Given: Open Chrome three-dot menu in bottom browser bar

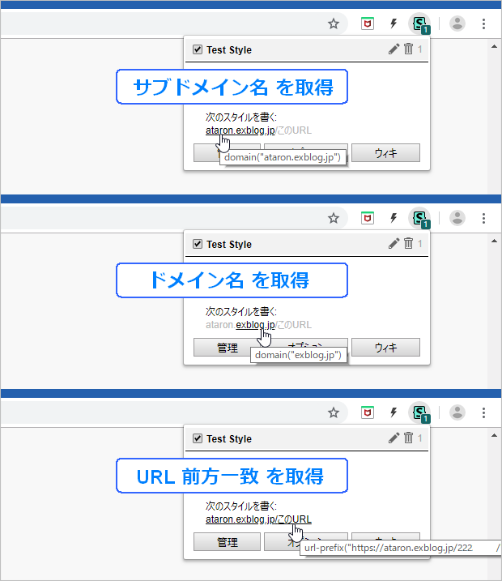Looking at the screenshot, I should (x=483, y=412).
